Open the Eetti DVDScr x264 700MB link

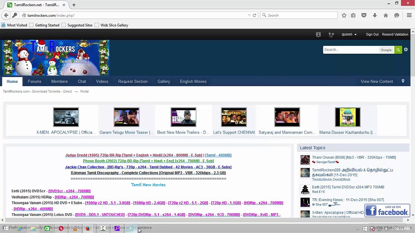coord(69,191)
